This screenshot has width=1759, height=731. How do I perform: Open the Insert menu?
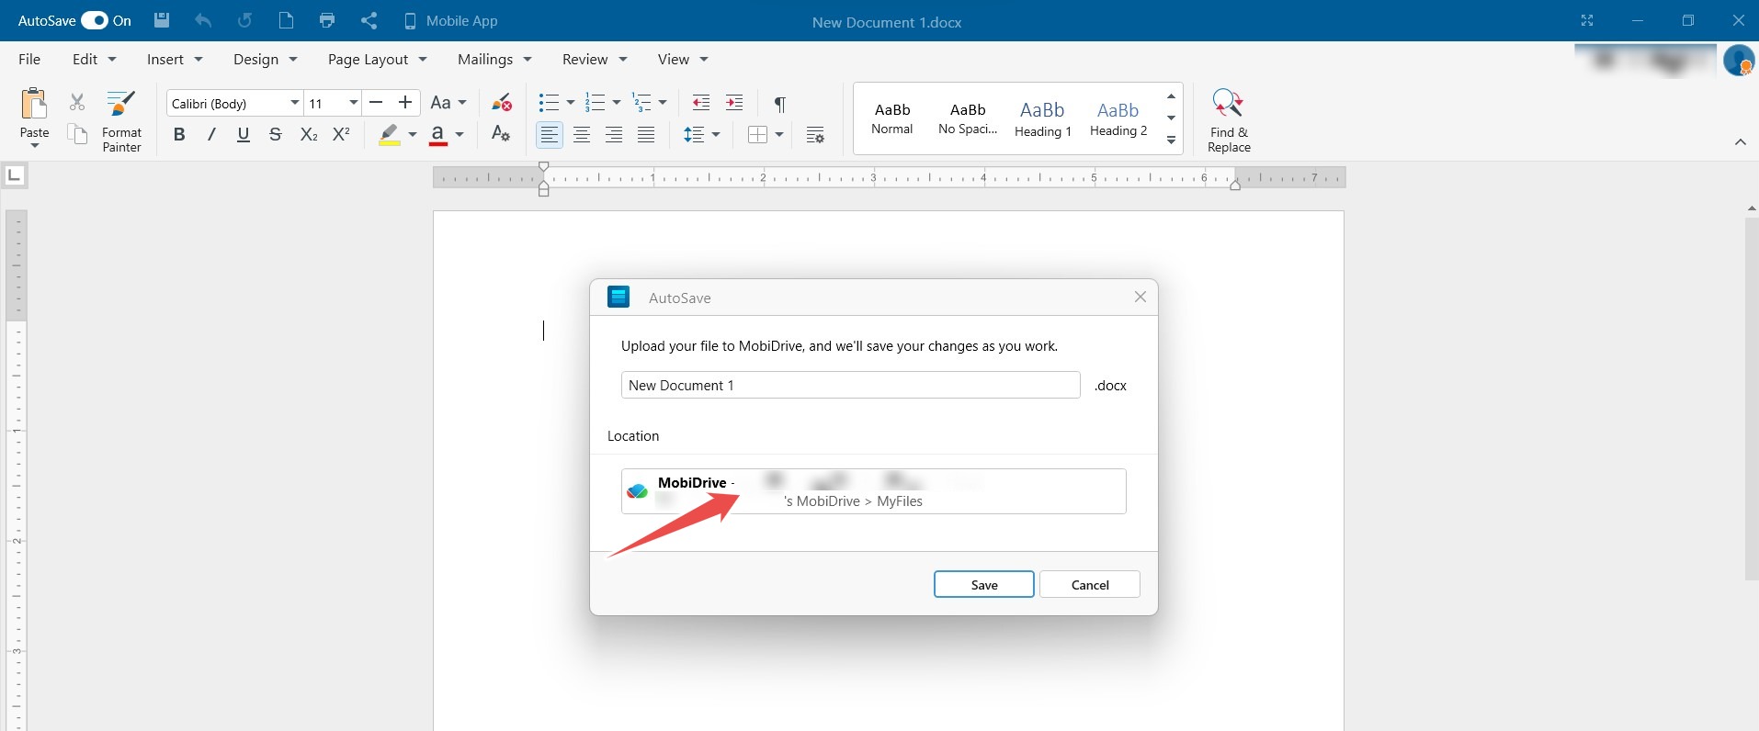click(x=175, y=59)
